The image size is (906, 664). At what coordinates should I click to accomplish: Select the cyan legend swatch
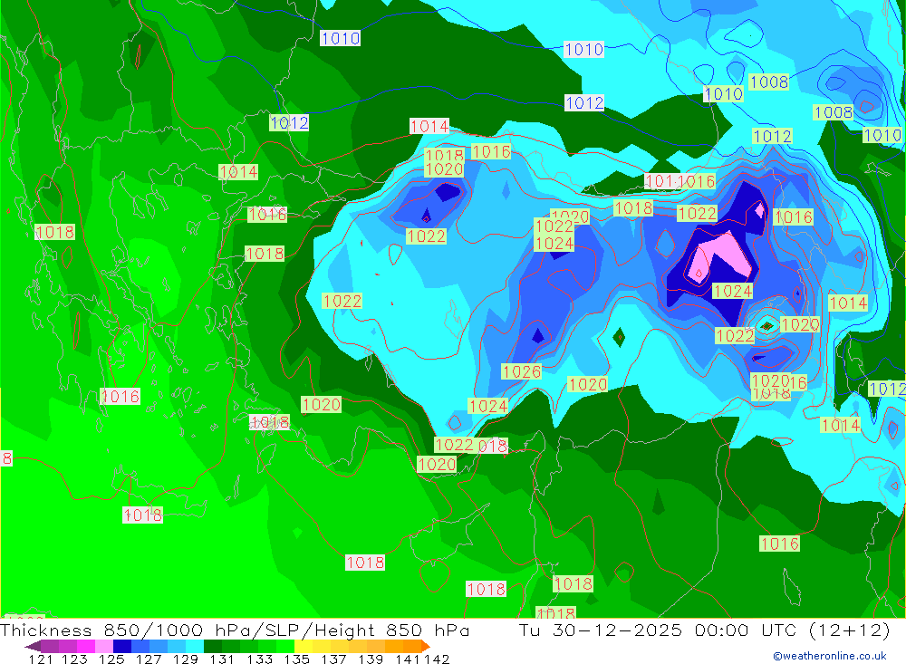(194, 646)
